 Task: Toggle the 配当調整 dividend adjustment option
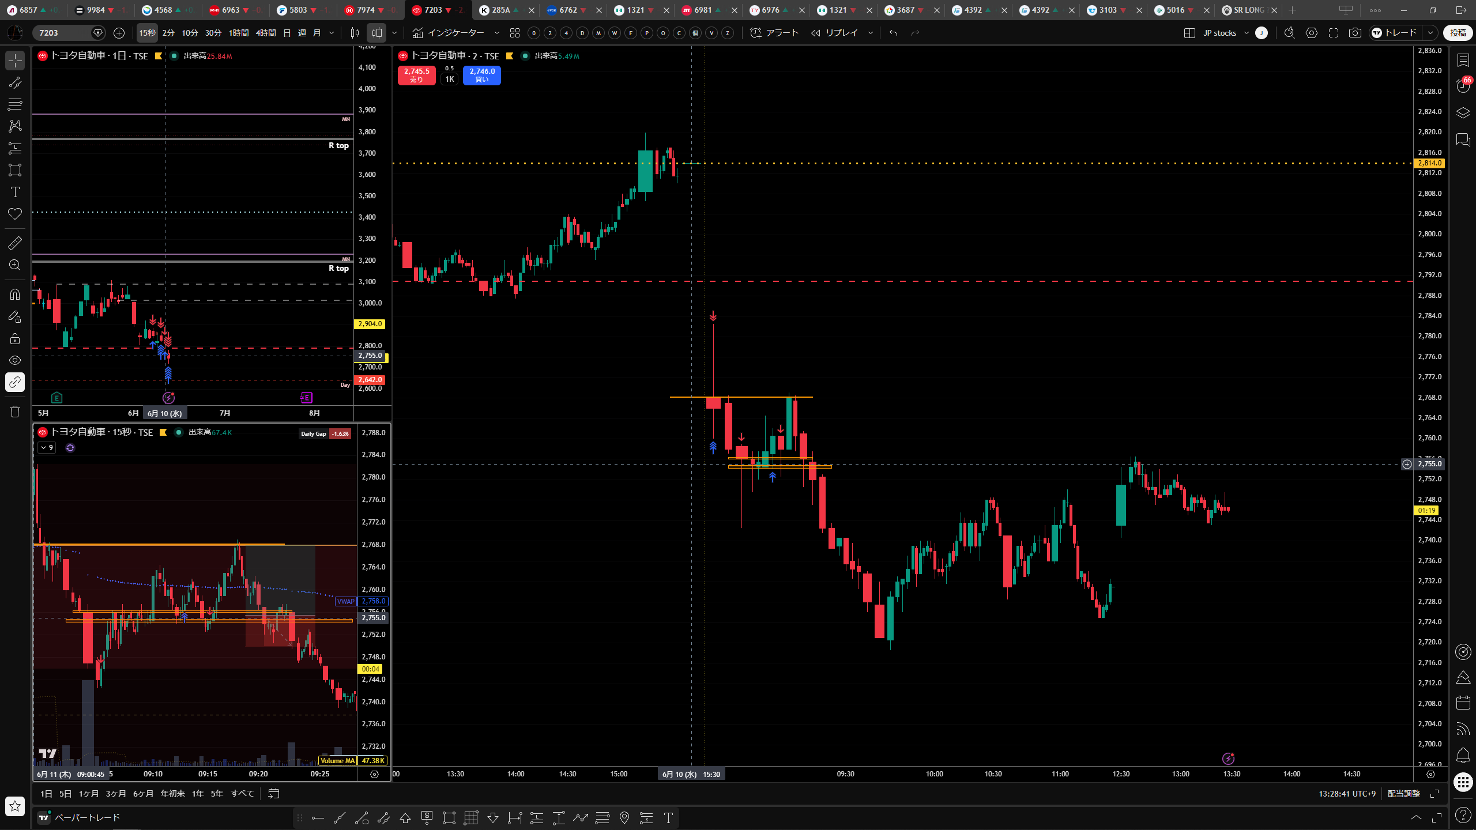1403,794
